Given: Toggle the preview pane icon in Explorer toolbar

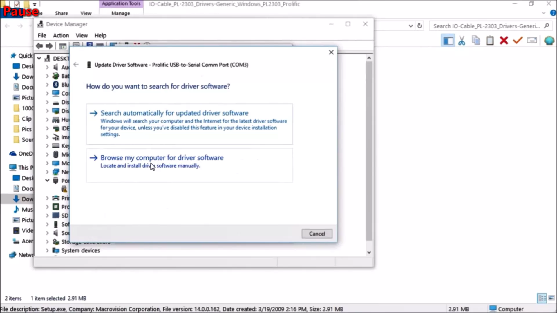Looking at the screenshot, I should coord(448,41).
